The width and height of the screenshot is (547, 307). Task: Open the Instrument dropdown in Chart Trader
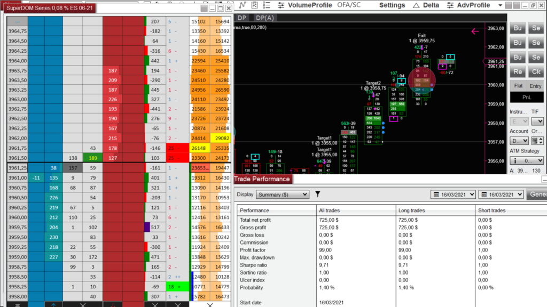click(x=519, y=121)
